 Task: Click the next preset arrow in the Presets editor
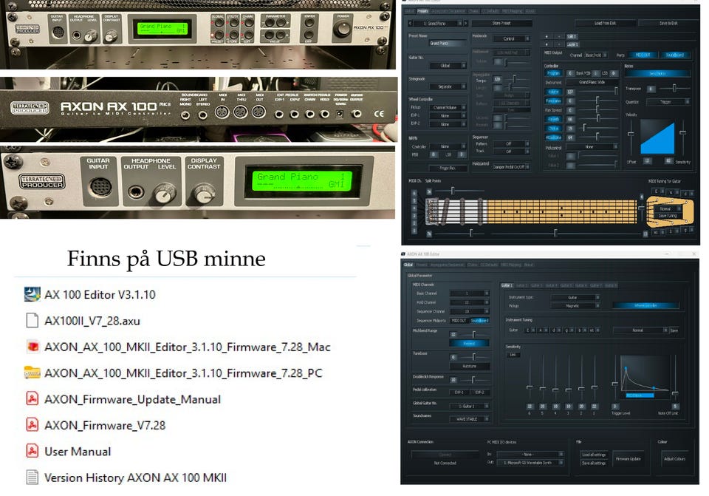[466, 23]
